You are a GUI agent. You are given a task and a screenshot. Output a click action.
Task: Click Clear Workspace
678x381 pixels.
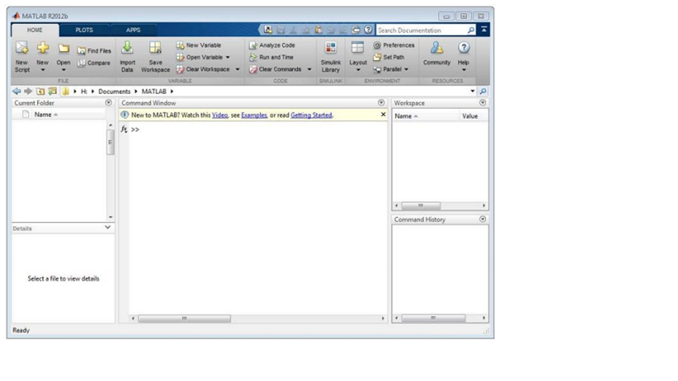coord(202,70)
